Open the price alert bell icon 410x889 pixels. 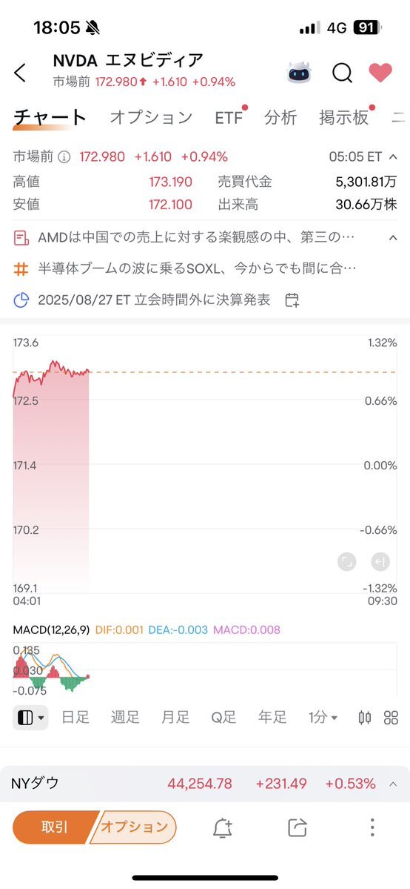pos(223,827)
